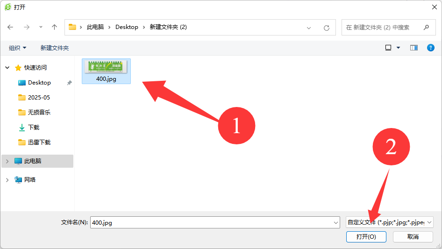Click the Forward navigation arrow
Image resolution: width=442 pixels, height=249 pixels.
(26, 27)
